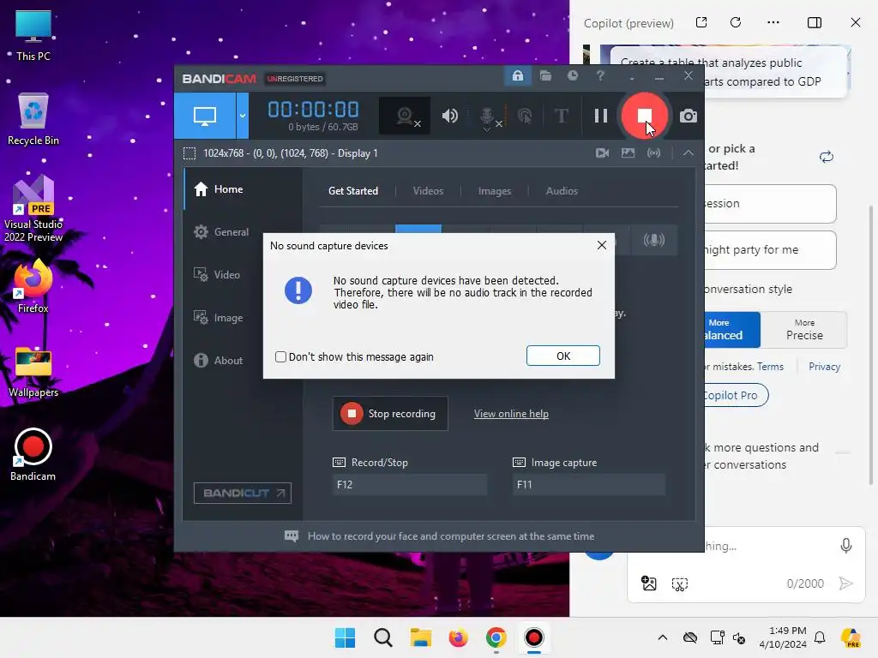
Task: Refresh Copilot suggestions with cycle icon
Action: (826, 157)
